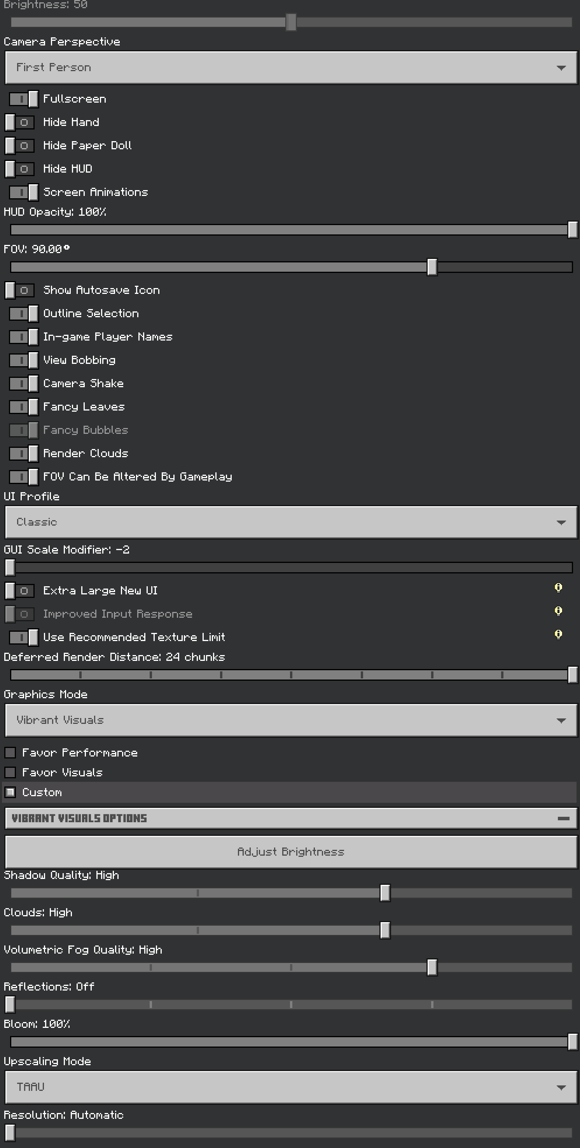The width and height of the screenshot is (580, 1148).
Task: Select the Custom graphics preset
Action: (x=10, y=792)
